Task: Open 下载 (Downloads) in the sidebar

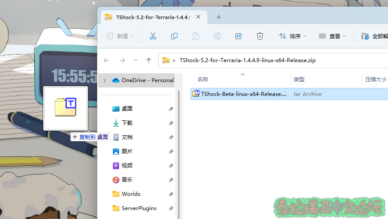Action: click(127, 123)
